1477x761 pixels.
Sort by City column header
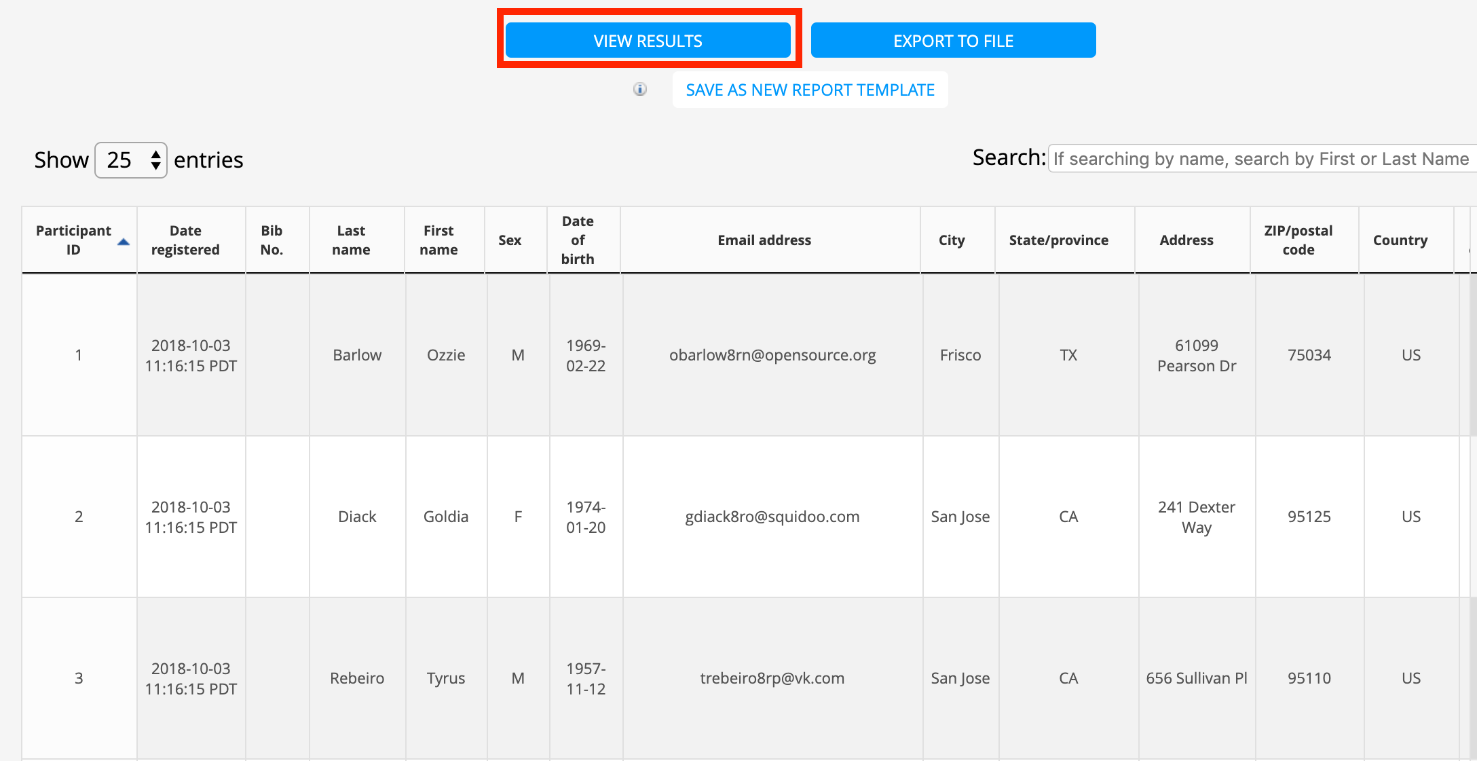click(952, 240)
